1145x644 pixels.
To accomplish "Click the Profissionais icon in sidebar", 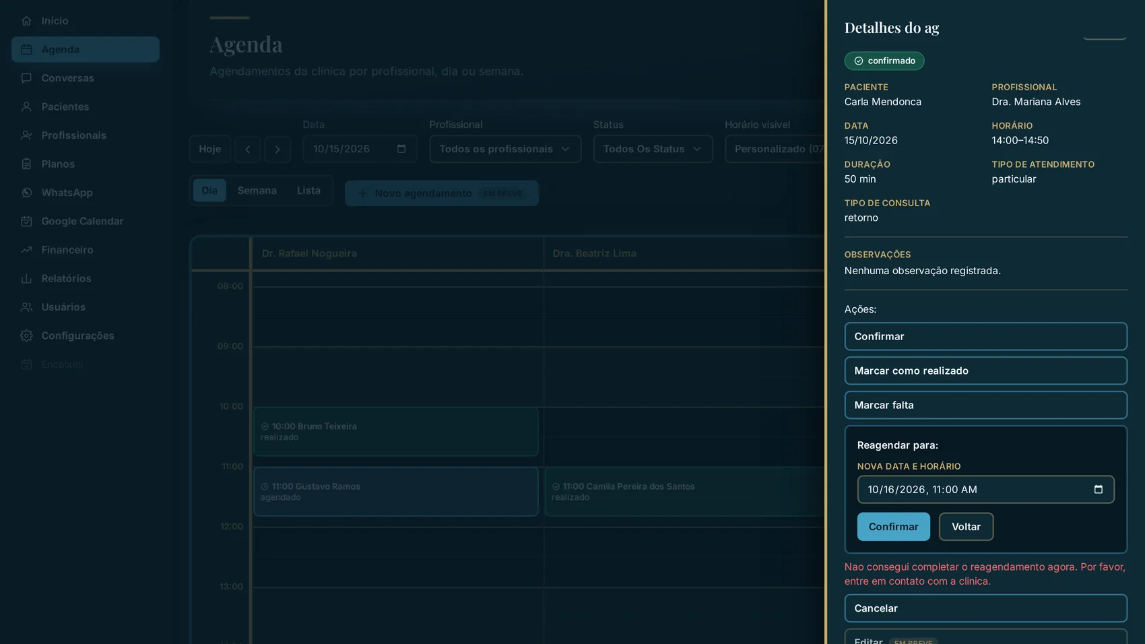I will [x=26, y=135].
